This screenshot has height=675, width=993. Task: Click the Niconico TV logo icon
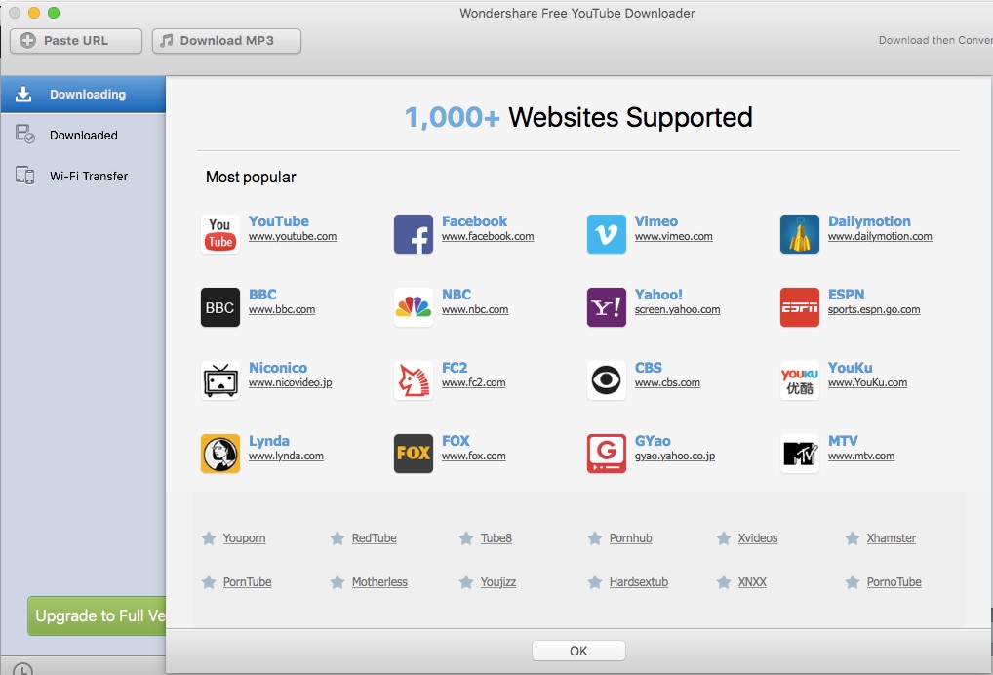pyautogui.click(x=220, y=379)
